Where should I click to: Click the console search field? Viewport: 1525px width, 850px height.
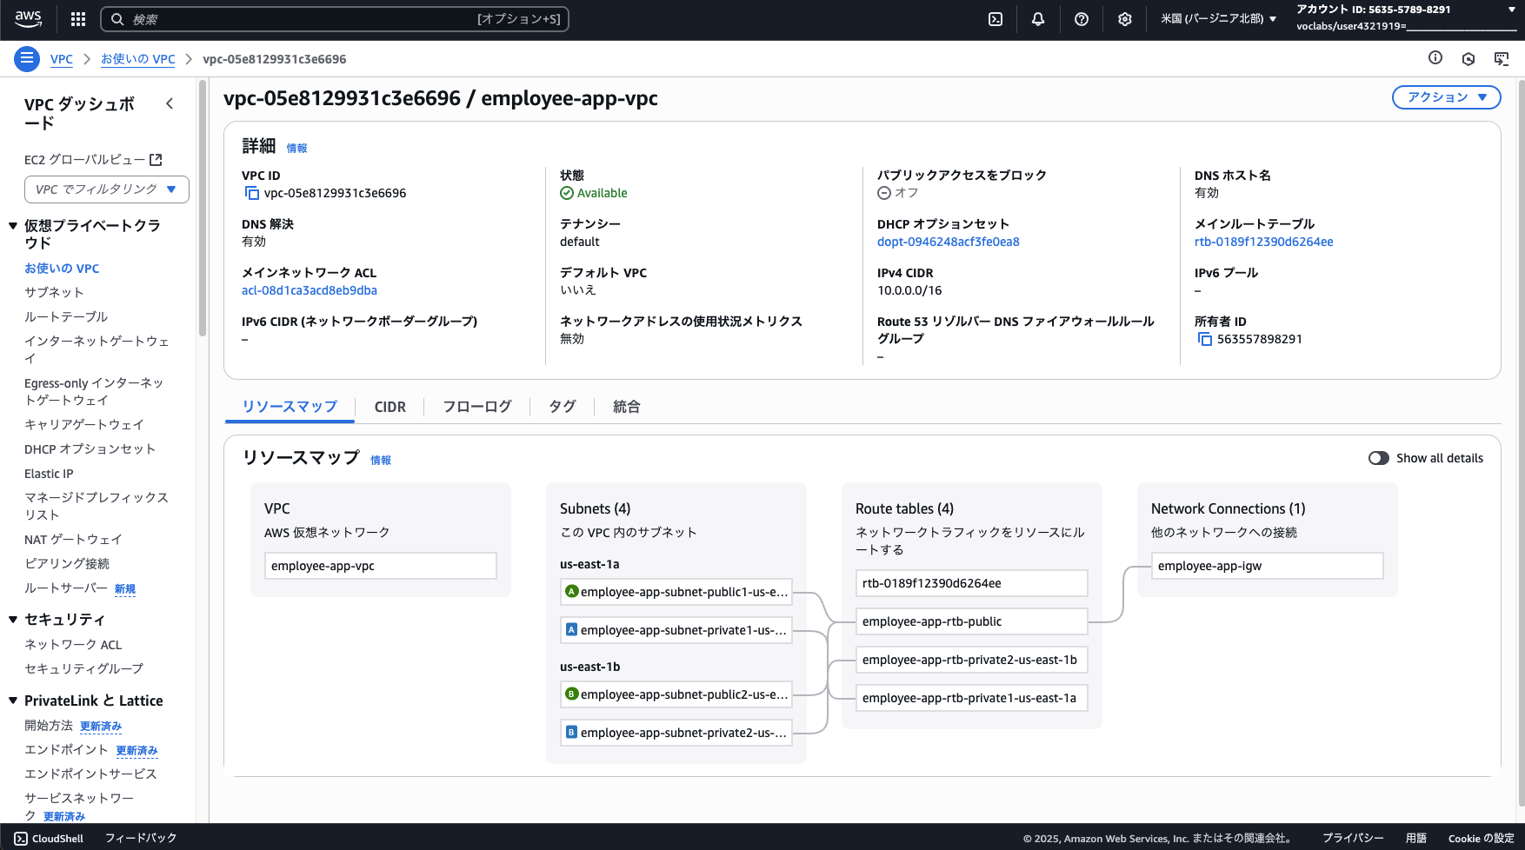[x=335, y=19]
